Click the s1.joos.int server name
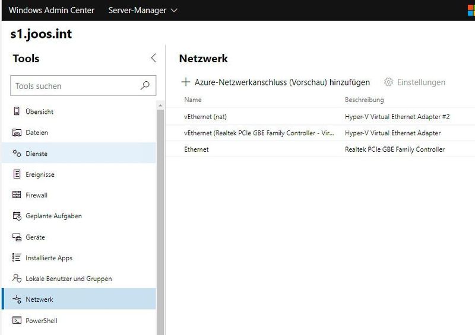This screenshot has height=335, width=475. (41, 34)
